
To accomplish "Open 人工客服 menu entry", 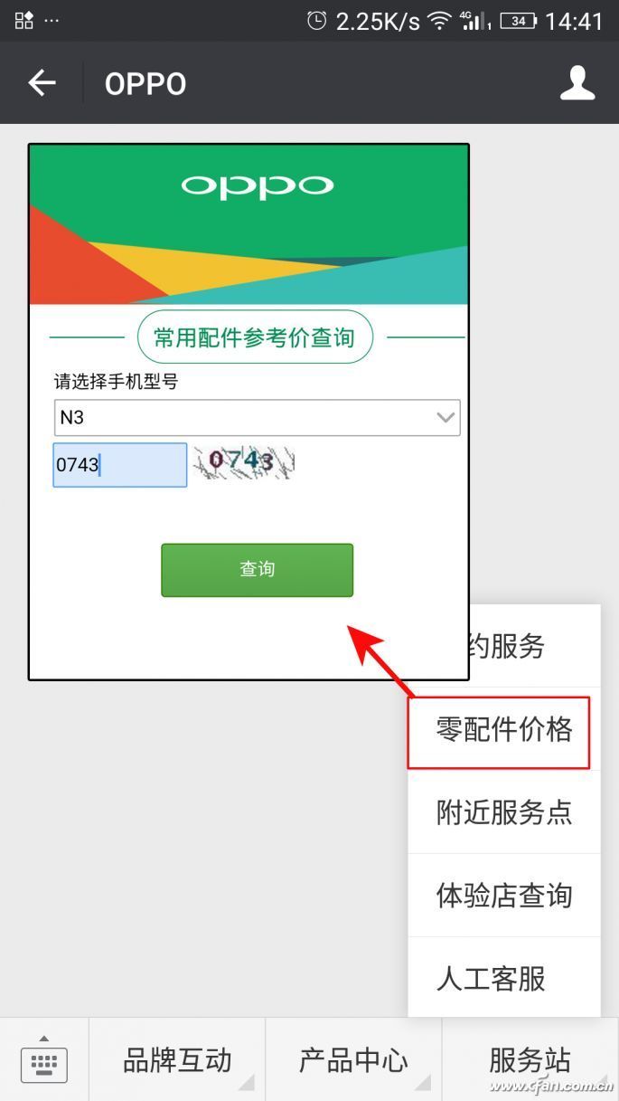I will coord(504,978).
